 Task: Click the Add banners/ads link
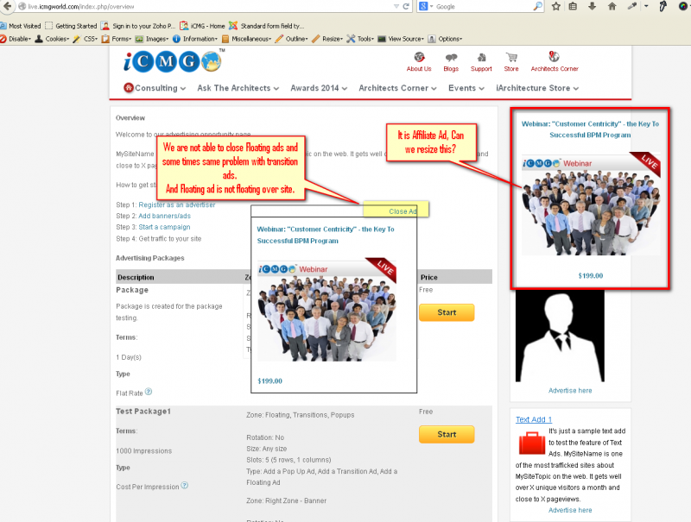click(164, 216)
